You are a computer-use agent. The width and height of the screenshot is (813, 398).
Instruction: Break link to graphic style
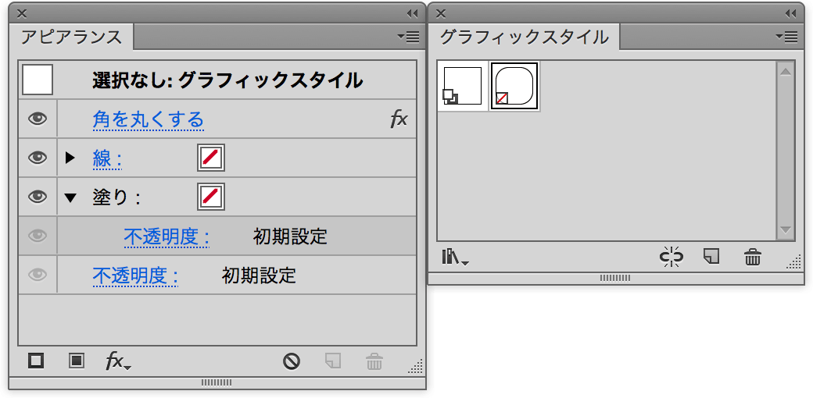click(671, 257)
